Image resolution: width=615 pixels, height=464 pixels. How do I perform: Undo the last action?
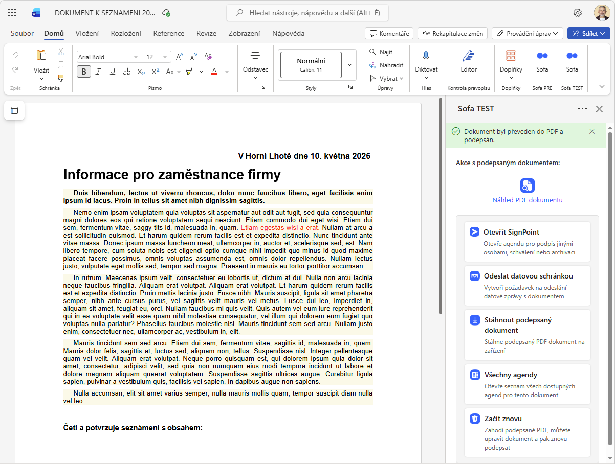[15, 55]
